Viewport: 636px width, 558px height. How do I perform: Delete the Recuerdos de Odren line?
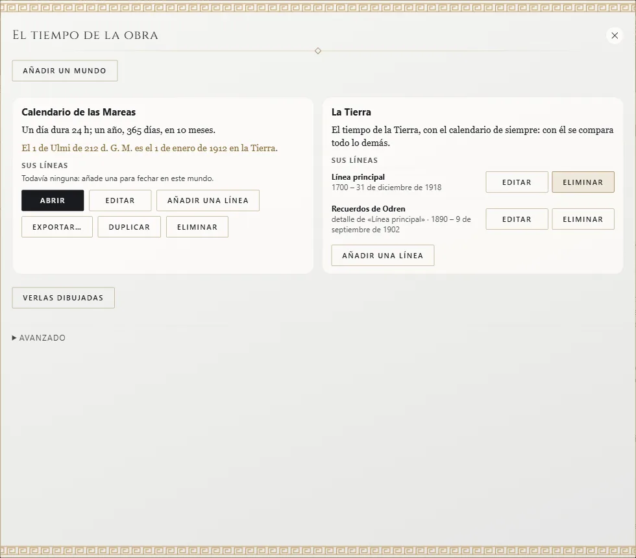tap(583, 219)
